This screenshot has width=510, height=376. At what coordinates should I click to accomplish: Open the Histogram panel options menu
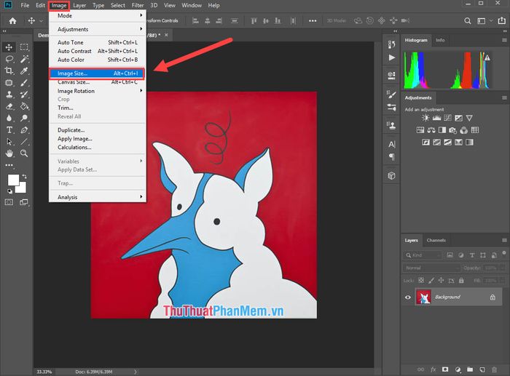(x=504, y=41)
